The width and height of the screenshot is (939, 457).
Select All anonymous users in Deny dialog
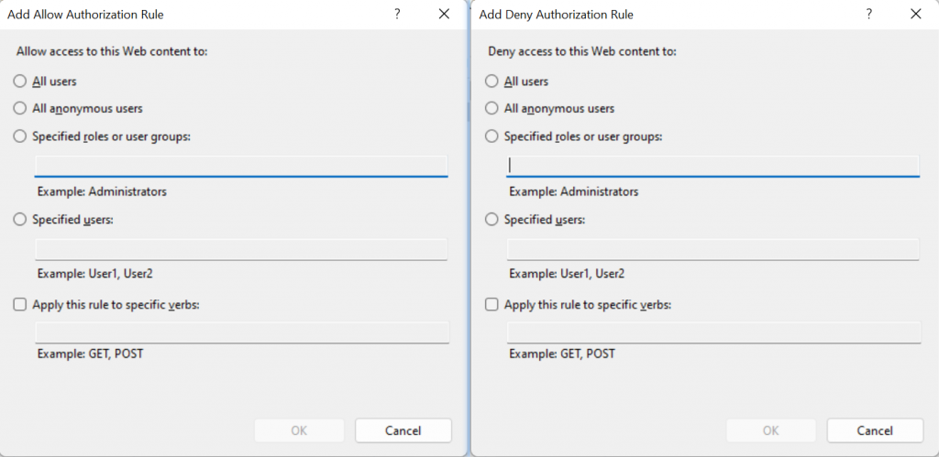click(x=492, y=109)
